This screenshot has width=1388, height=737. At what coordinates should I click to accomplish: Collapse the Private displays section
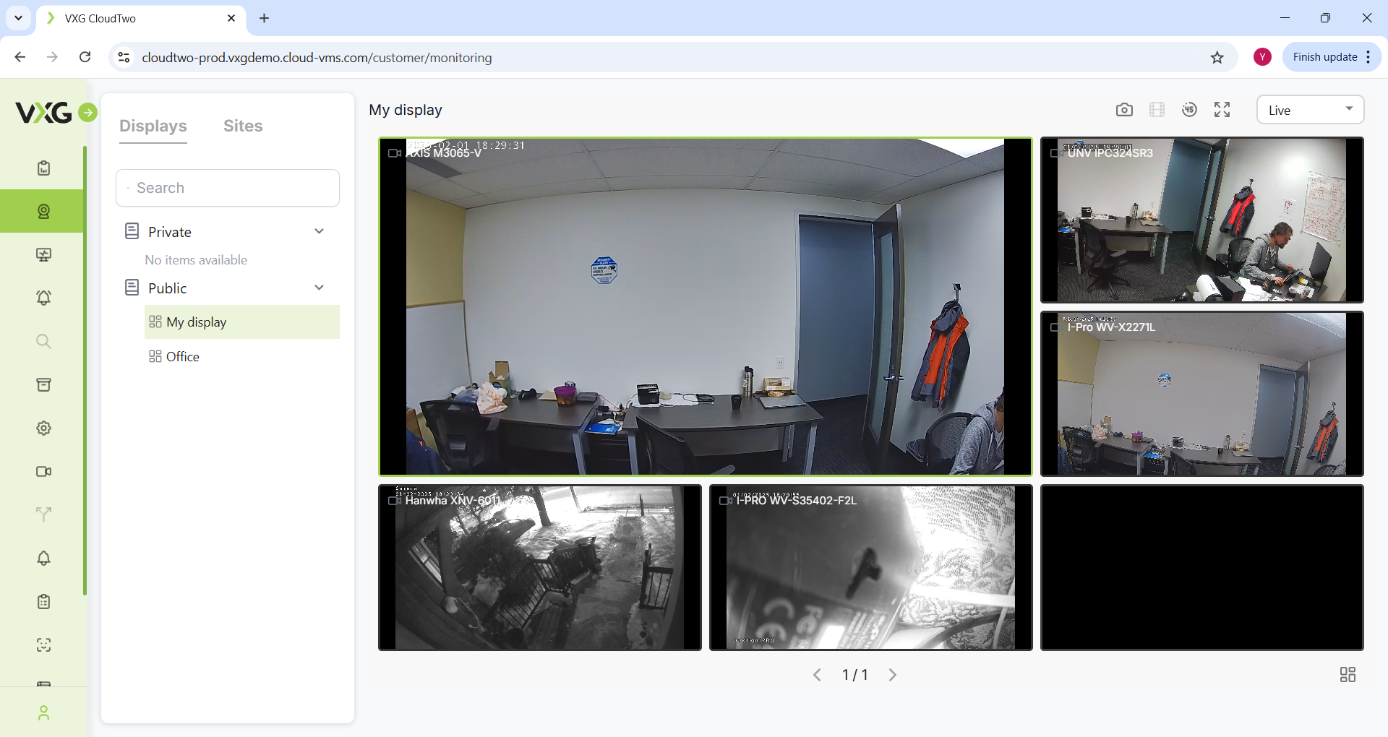[x=319, y=231]
